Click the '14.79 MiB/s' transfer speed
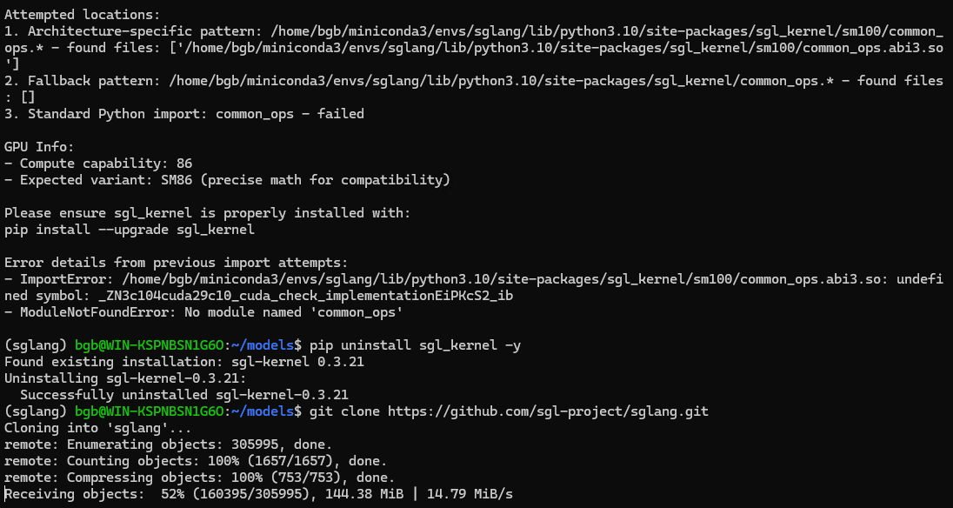953x508 pixels. coord(474,494)
